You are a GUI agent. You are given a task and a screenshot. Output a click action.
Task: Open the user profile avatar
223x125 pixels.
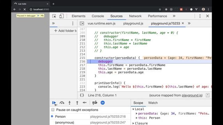[x=203, y=9]
